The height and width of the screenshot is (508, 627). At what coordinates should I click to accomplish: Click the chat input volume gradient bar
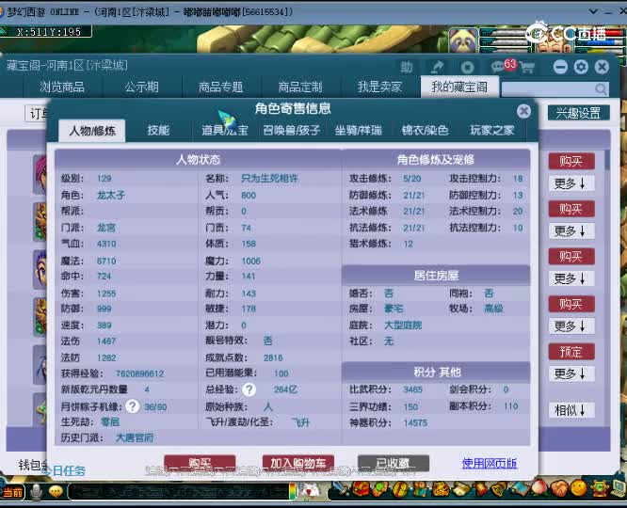coord(293,491)
